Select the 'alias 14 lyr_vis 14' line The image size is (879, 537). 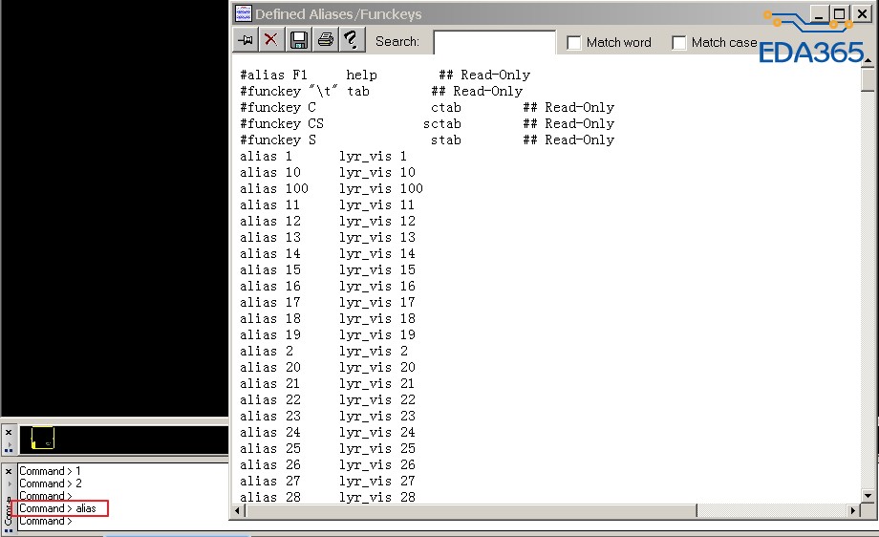click(x=328, y=254)
